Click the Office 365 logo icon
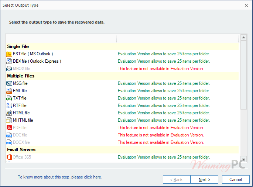Viewport: 253px width, 187px height. (9, 157)
